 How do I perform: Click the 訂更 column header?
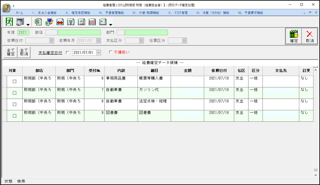click(x=306, y=71)
